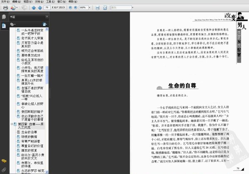Select the 爱因斯坦的镜子 bookmark
The height and width of the screenshot is (174, 249).
32,112
